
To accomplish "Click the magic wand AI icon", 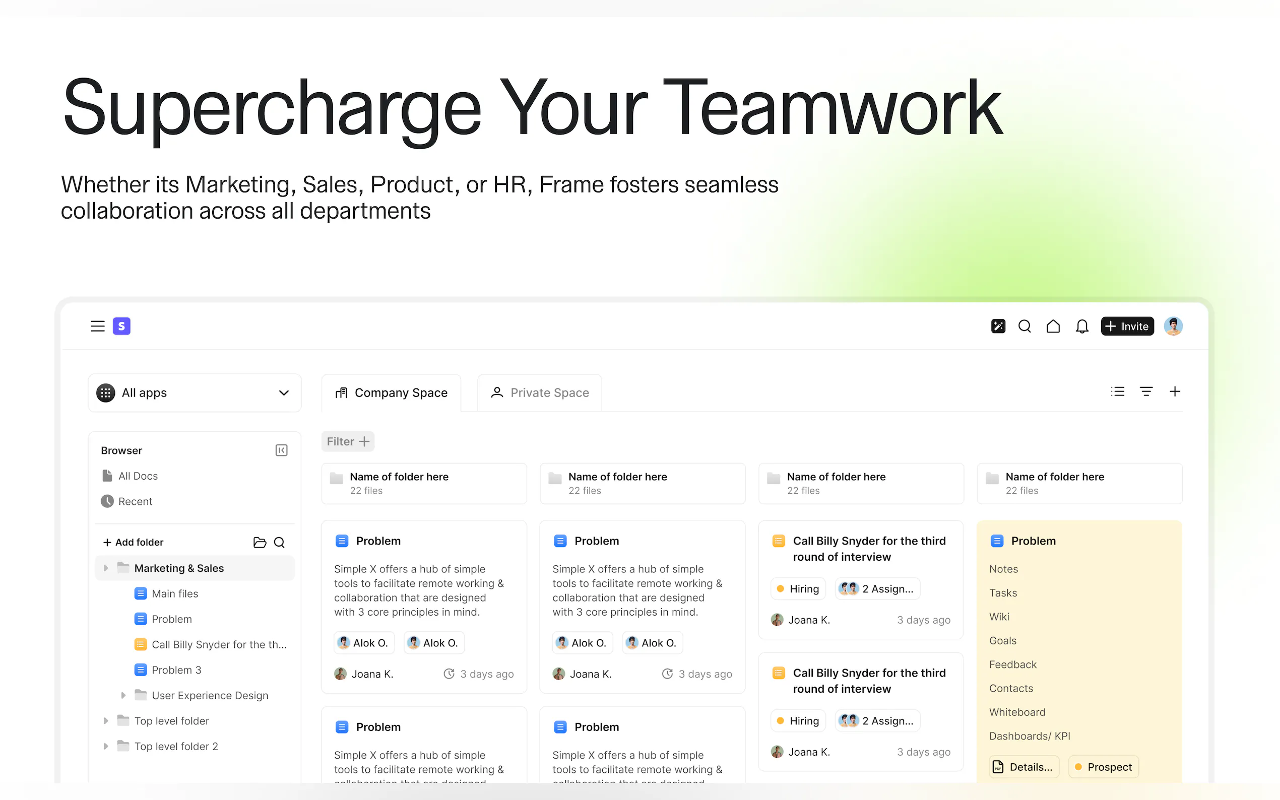I will 997,326.
